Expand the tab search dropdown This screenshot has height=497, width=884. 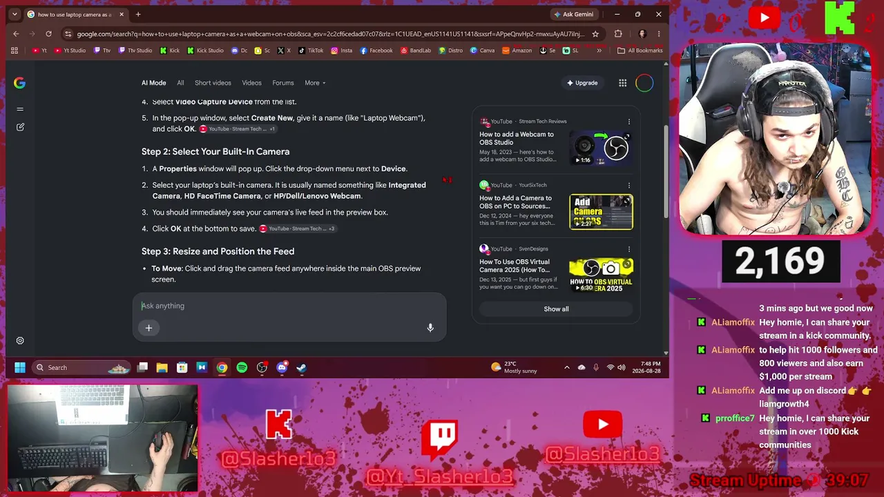(x=15, y=14)
